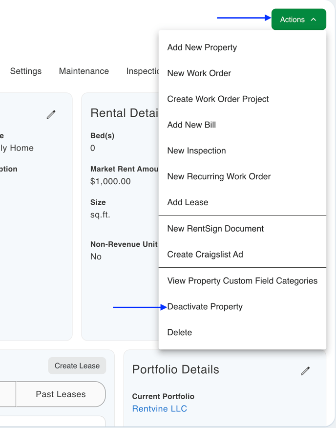Select New Recurring Work Order
This screenshot has height=428, width=336.
pos(219,176)
